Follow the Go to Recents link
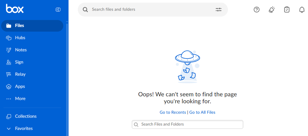This screenshot has height=136, width=308. click(173, 112)
